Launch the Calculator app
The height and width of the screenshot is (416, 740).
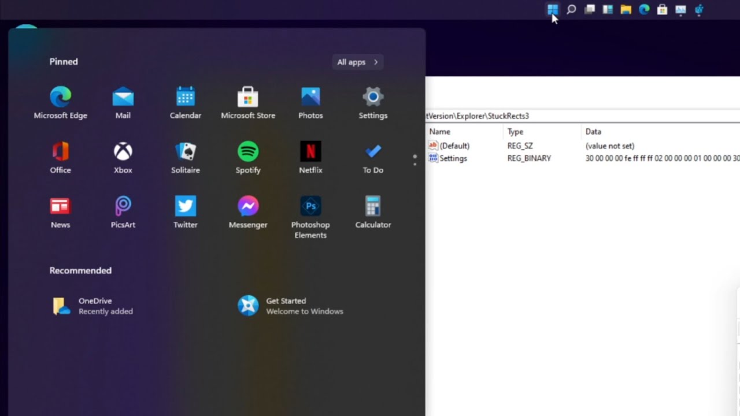(x=373, y=213)
